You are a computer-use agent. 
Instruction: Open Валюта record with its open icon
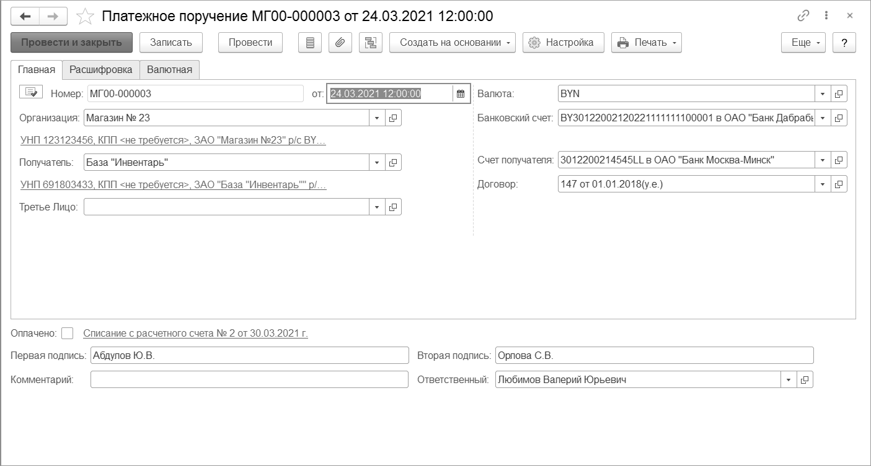coord(839,94)
